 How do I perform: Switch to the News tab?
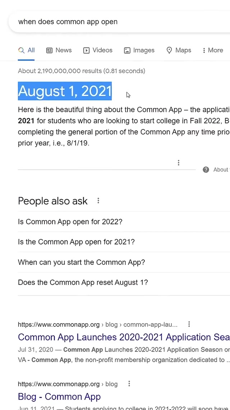click(x=59, y=50)
